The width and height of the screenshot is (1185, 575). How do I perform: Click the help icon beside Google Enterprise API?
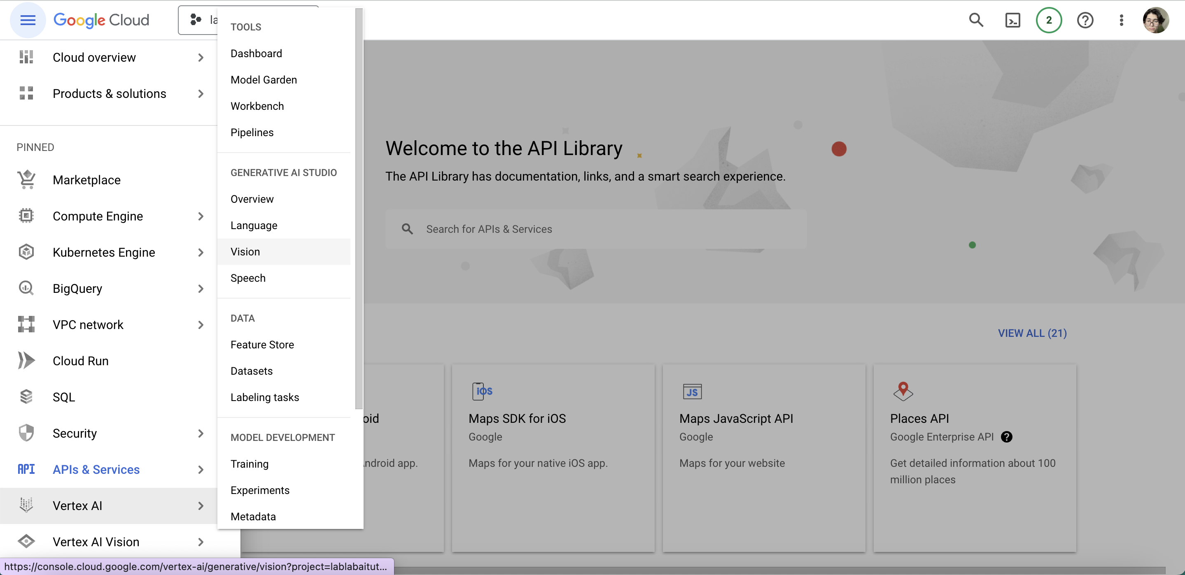pos(1007,437)
